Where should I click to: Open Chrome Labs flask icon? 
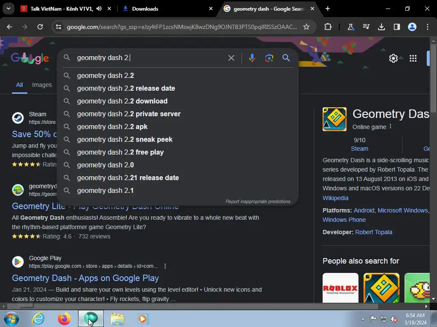[x=350, y=27]
